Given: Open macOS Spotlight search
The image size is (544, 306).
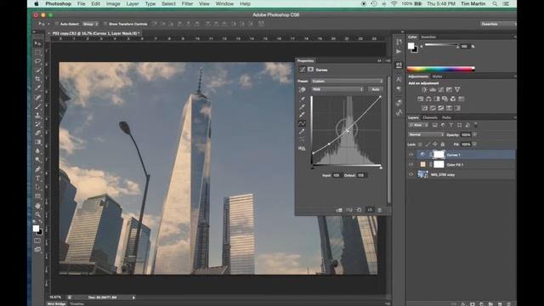Looking at the screenshot, I should tap(495, 3).
